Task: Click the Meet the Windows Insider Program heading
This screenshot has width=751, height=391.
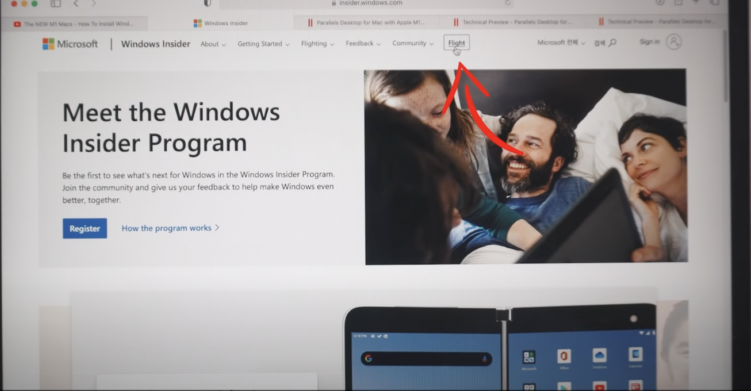Action: tap(171, 127)
